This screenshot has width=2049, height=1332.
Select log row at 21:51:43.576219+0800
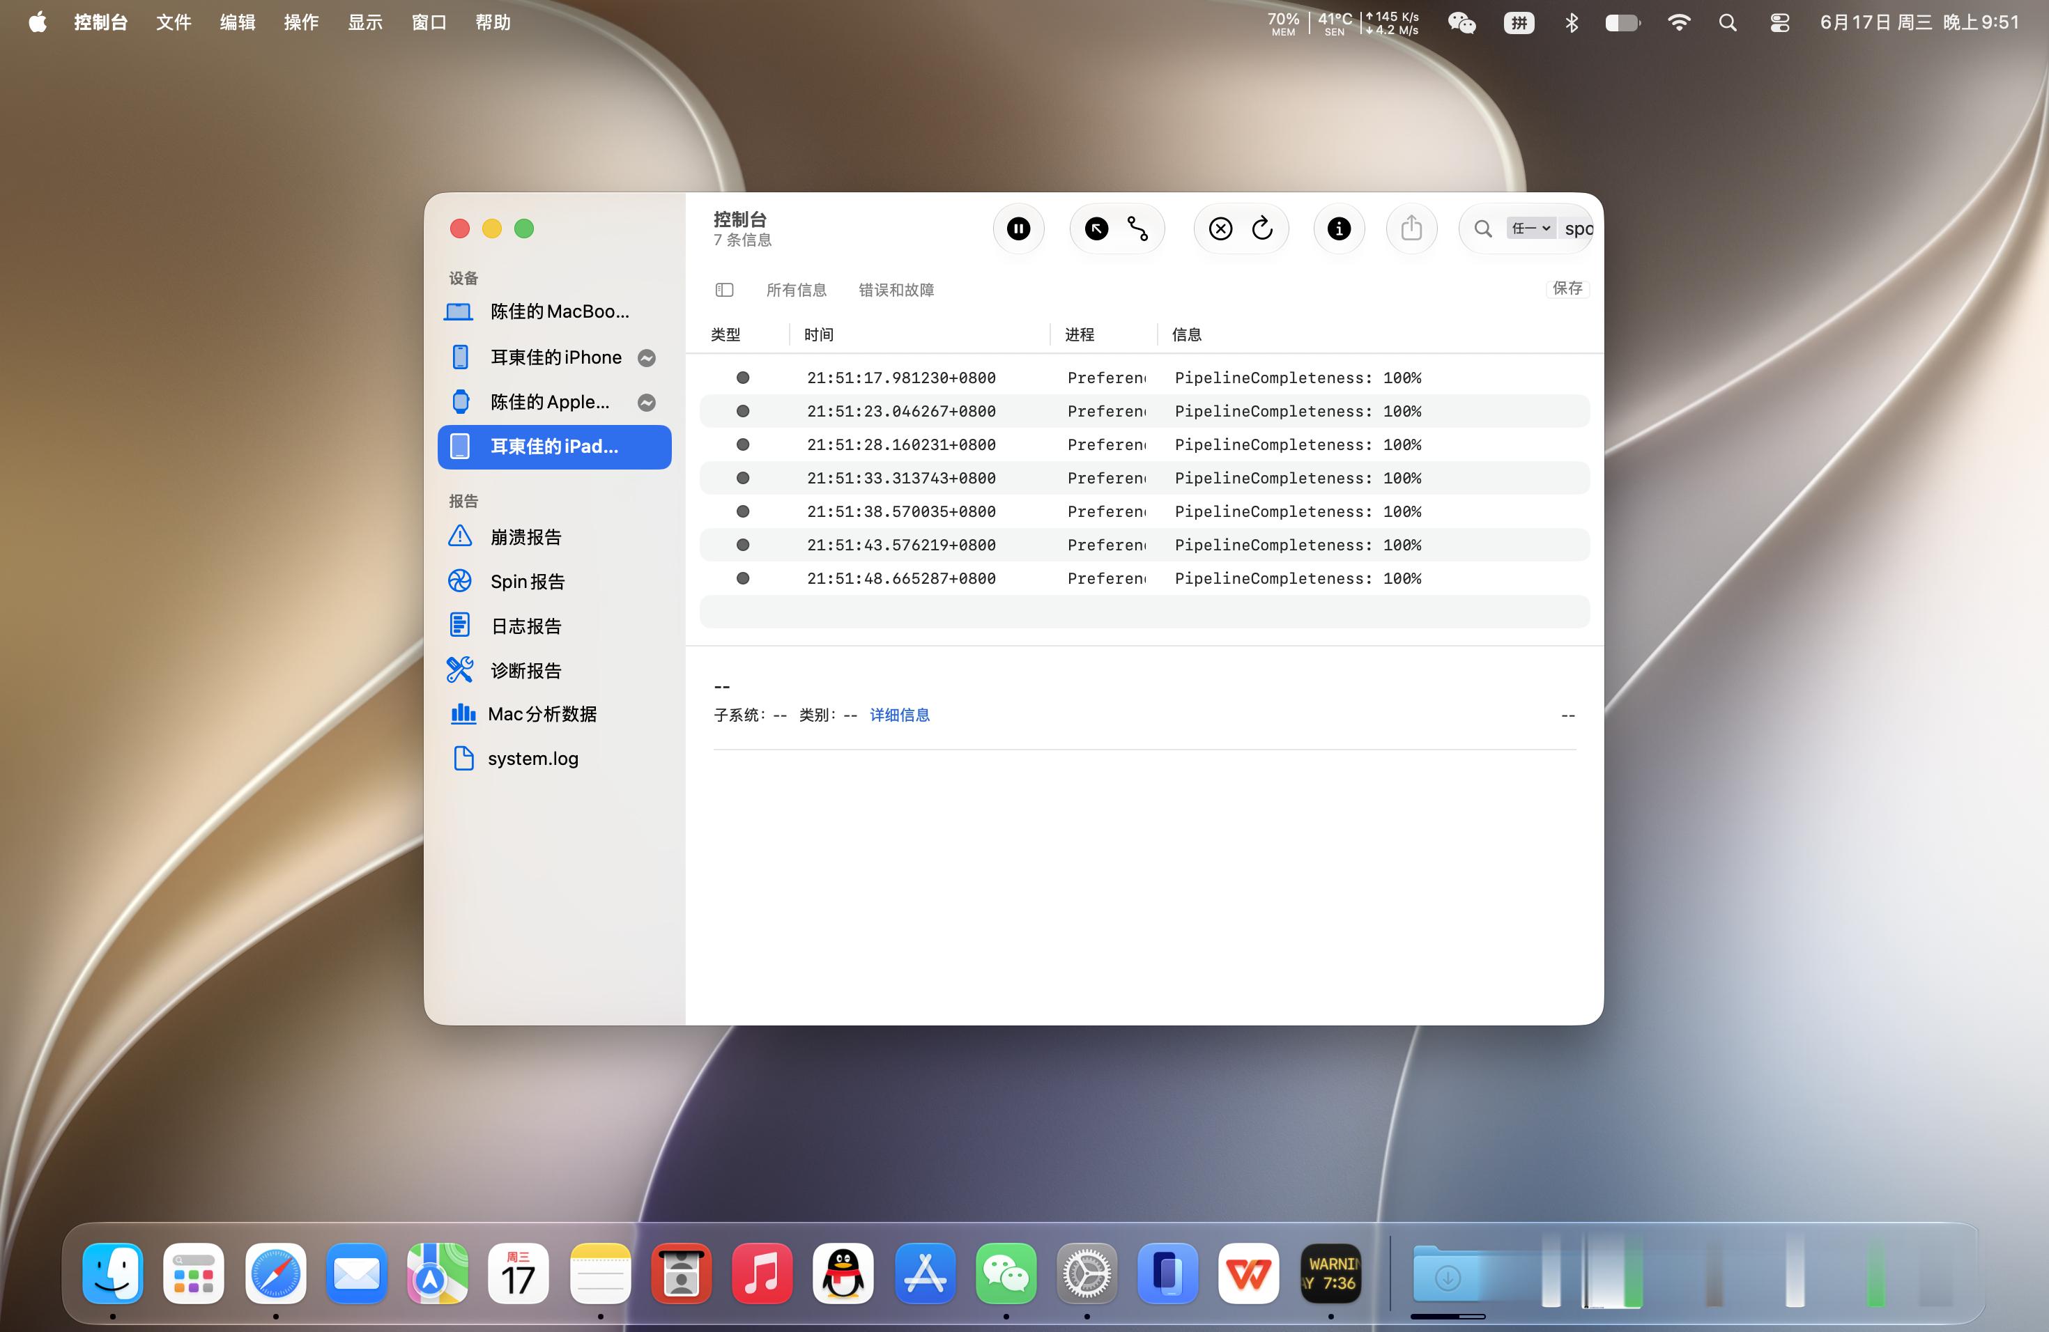1144,545
